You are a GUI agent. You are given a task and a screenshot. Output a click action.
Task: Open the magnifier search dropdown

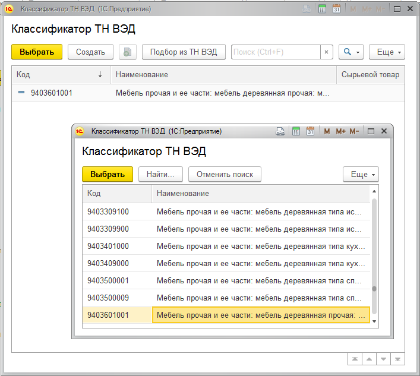[x=350, y=52]
